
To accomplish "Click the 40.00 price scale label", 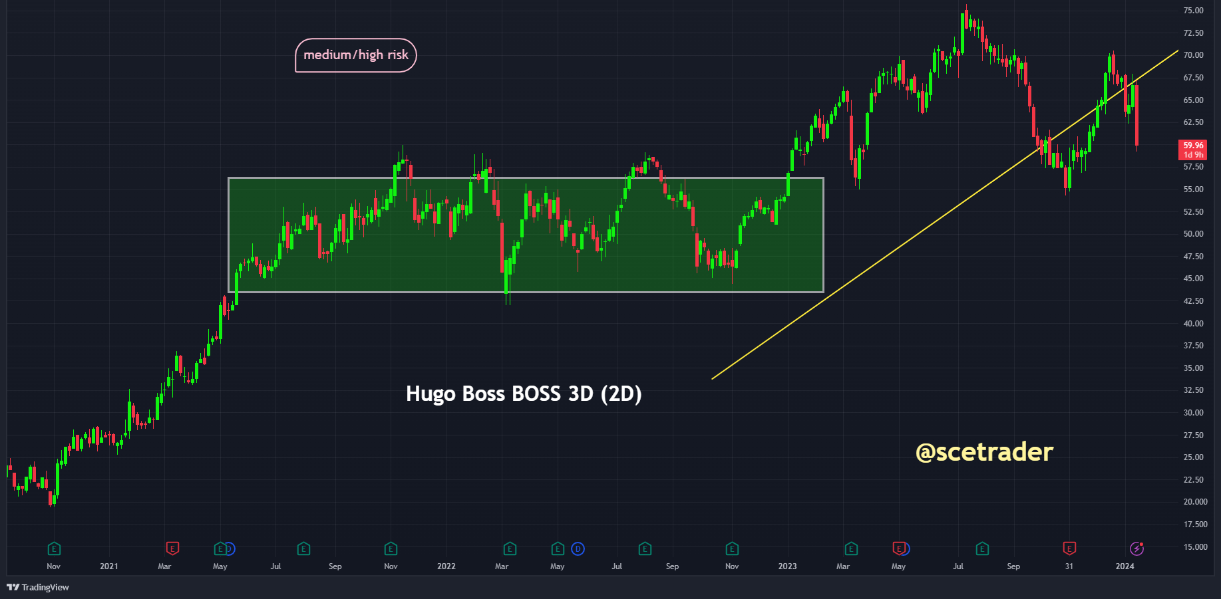I will click(1194, 324).
